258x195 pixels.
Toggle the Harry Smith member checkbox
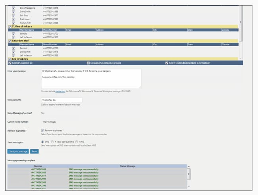point(13,23)
